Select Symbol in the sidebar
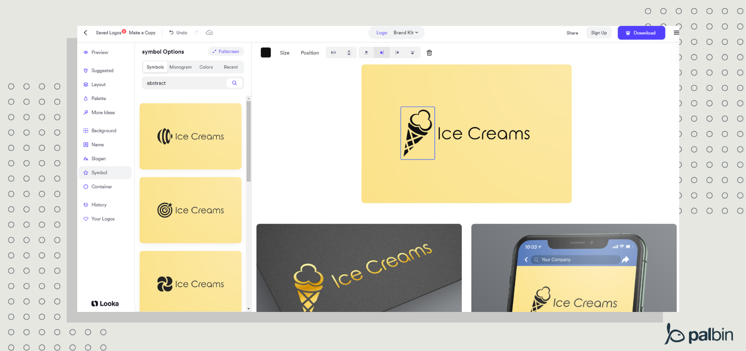The height and width of the screenshot is (351, 746). 105,172
